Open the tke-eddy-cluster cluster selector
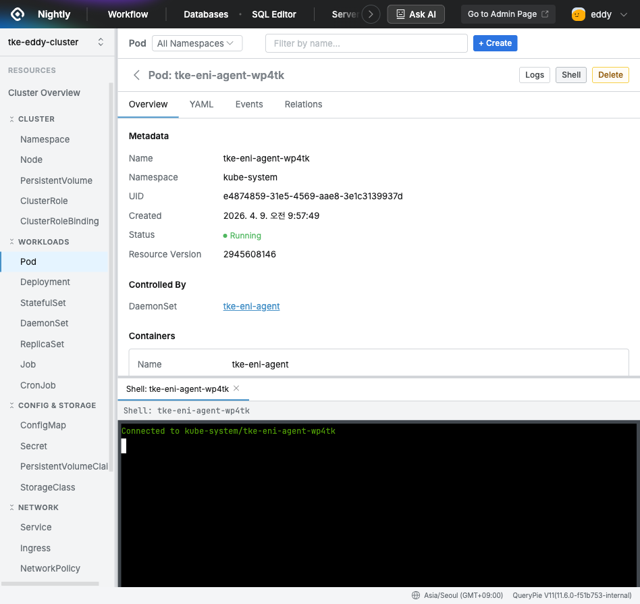Screen dimensions: 640x604 (x=57, y=42)
